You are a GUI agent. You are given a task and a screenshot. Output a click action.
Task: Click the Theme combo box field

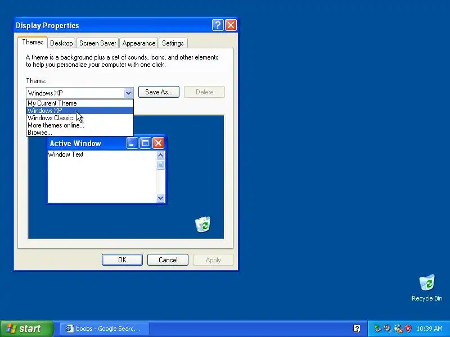pyautogui.click(x=79, y=93)
